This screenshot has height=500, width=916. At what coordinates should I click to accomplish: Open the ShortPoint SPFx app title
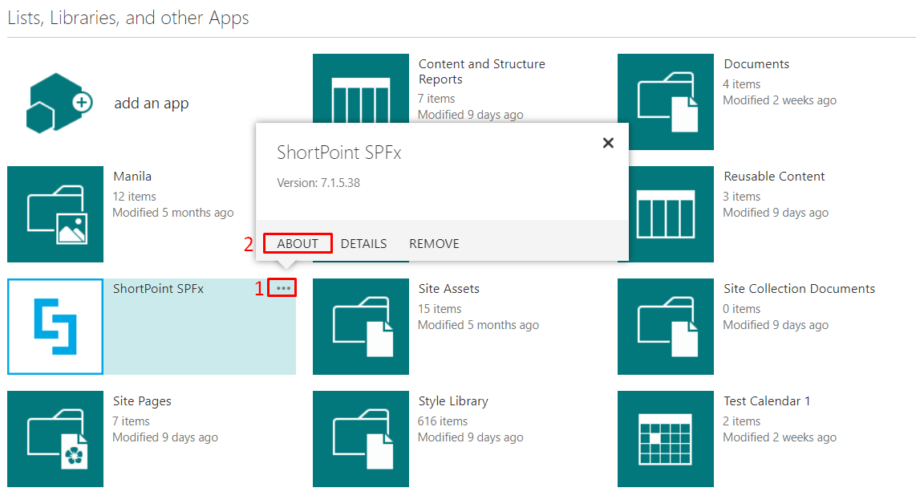[x=158, y=288]
